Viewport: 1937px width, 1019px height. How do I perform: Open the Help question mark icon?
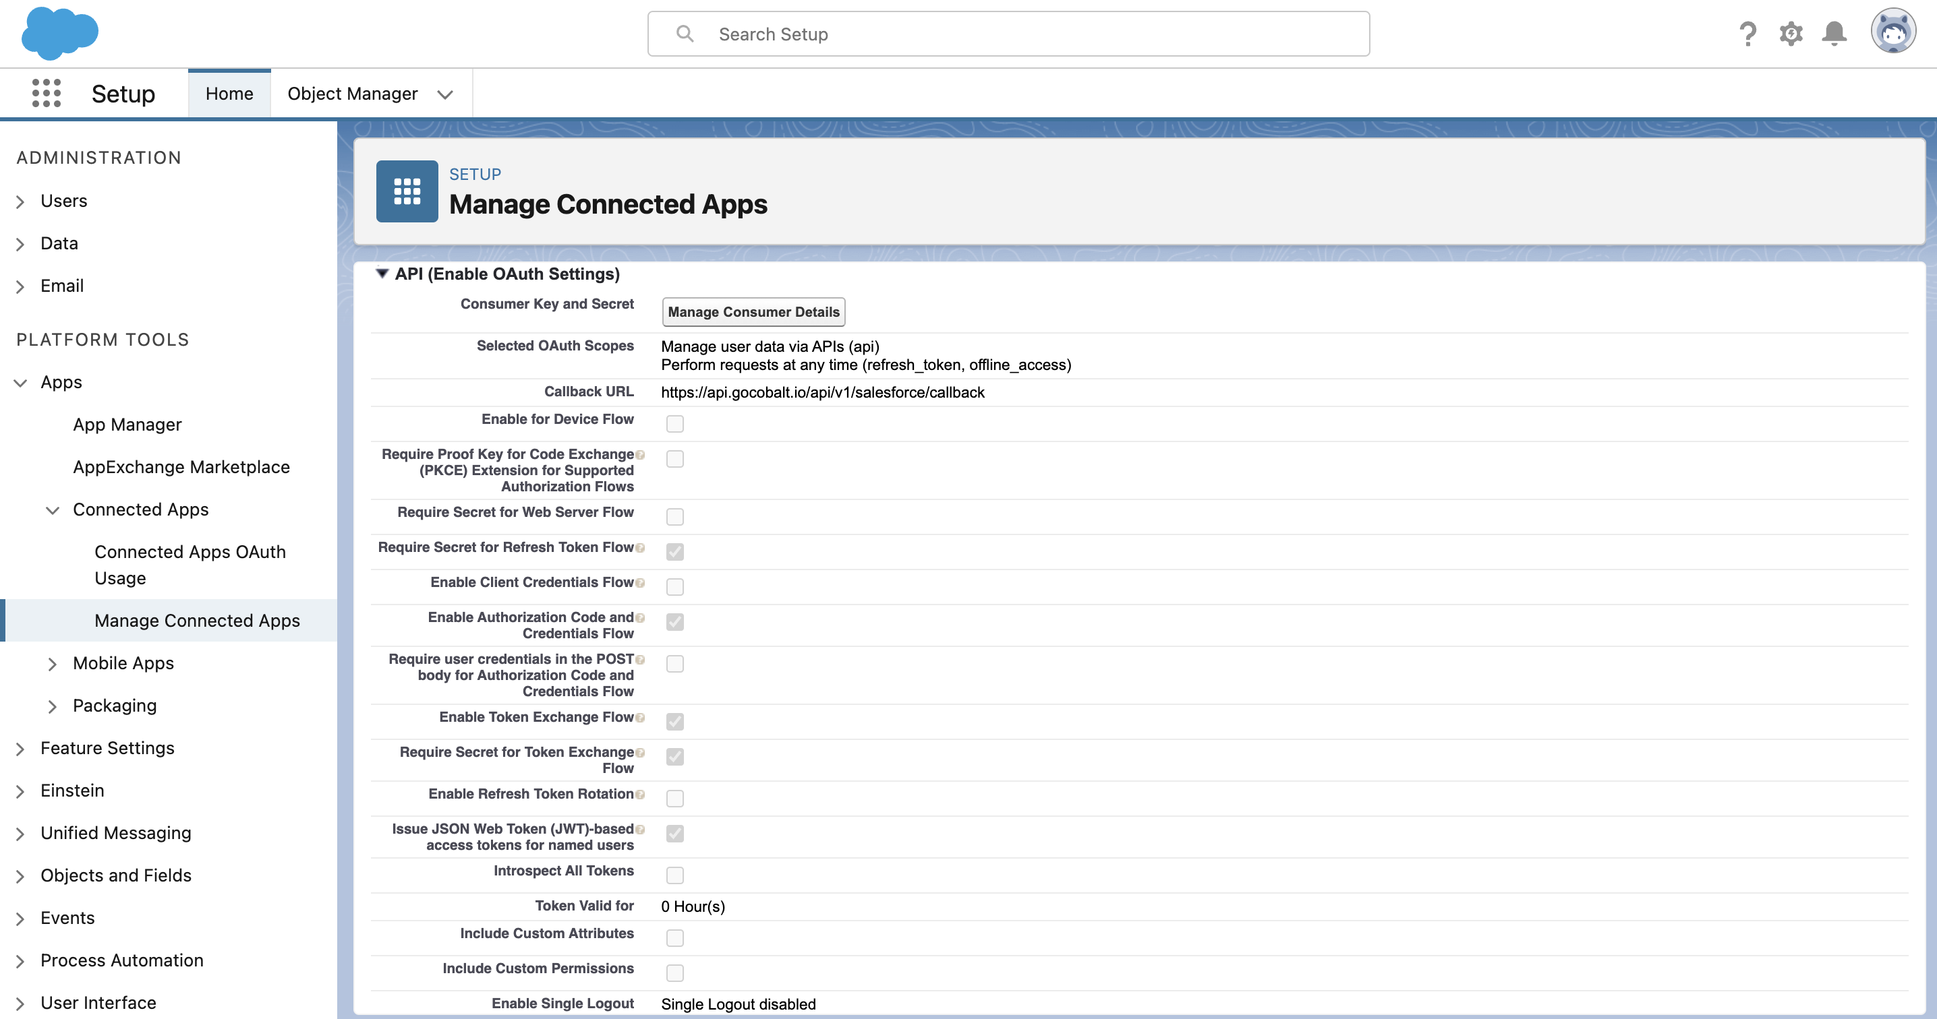(x=1747, y=34)
